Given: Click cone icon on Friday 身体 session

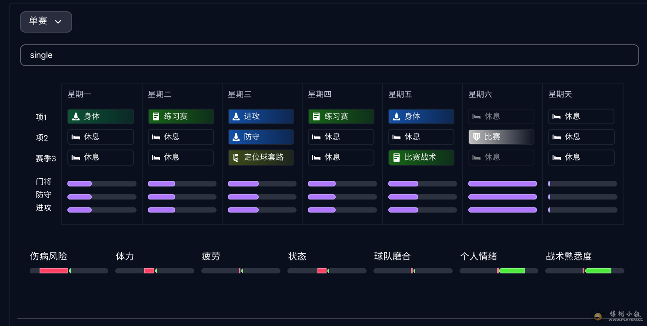Looking at the screenshot, I should click(397, 116).
